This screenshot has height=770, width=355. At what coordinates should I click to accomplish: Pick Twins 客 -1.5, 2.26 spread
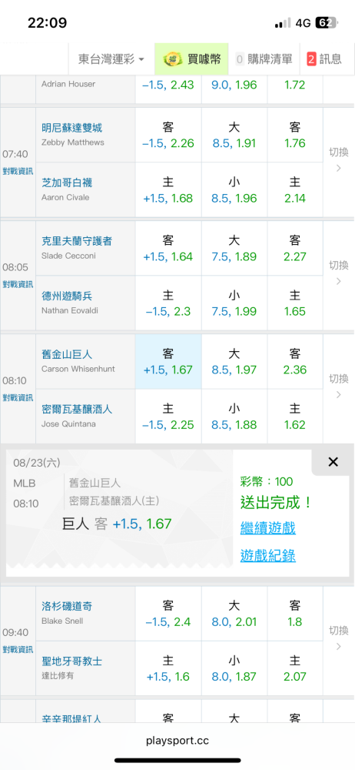point(168,135)
